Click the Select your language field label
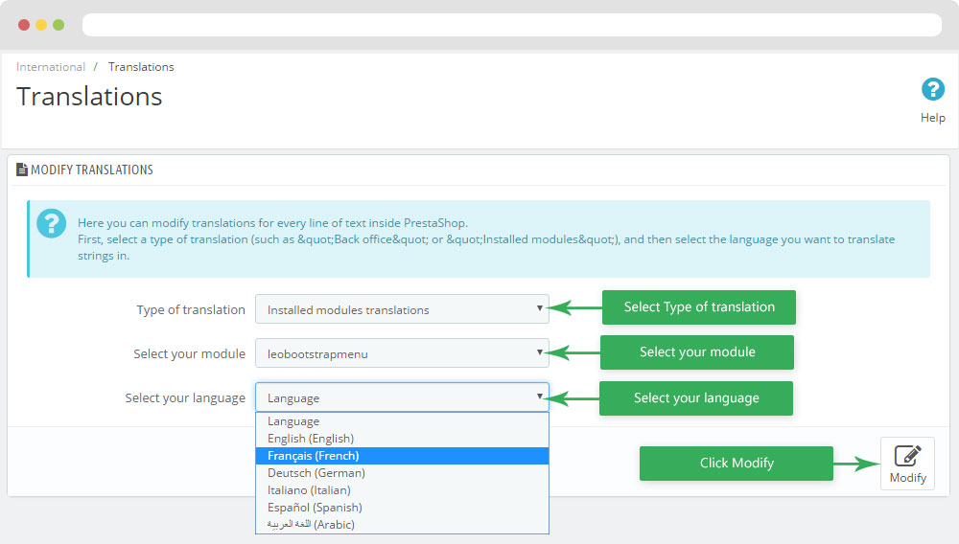Screen dimensions: 959x544 click(185, 398)
